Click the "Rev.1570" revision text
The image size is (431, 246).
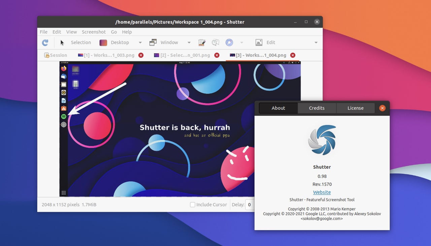point(322,184)
